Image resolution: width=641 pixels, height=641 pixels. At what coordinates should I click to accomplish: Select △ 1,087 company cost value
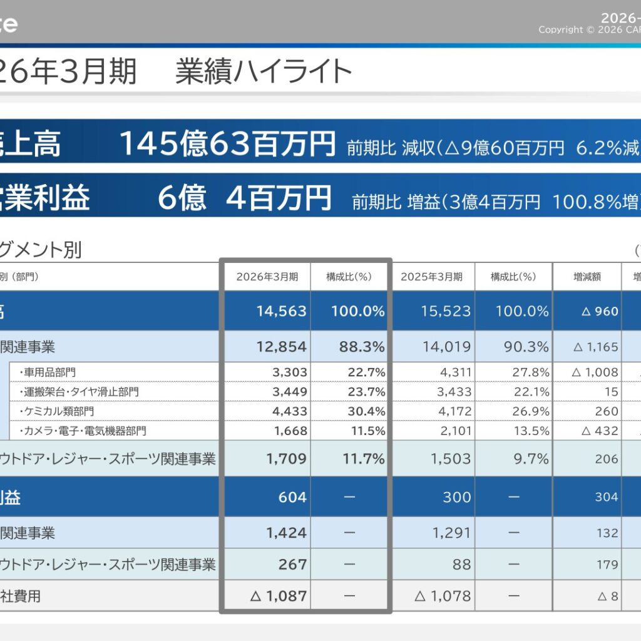(x=279, y=596)
